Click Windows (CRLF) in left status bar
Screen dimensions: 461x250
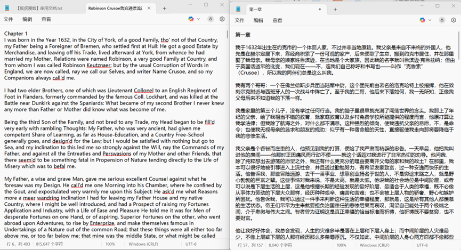coord(143,244)
